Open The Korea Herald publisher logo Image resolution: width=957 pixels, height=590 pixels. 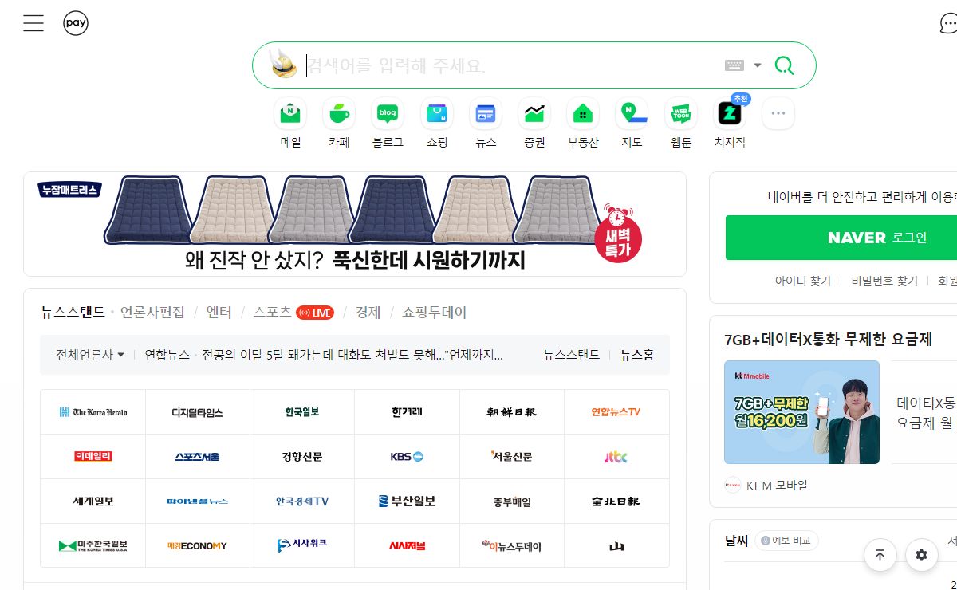pyautogui.click(x=93, y=412)
